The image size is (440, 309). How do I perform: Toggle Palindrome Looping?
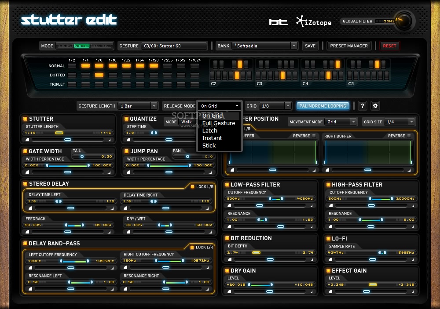point(323,106)
